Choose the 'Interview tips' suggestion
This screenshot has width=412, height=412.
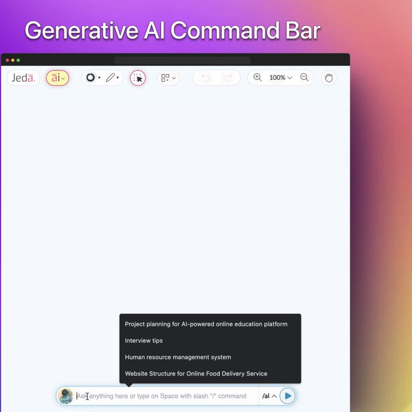pos(144,341)
